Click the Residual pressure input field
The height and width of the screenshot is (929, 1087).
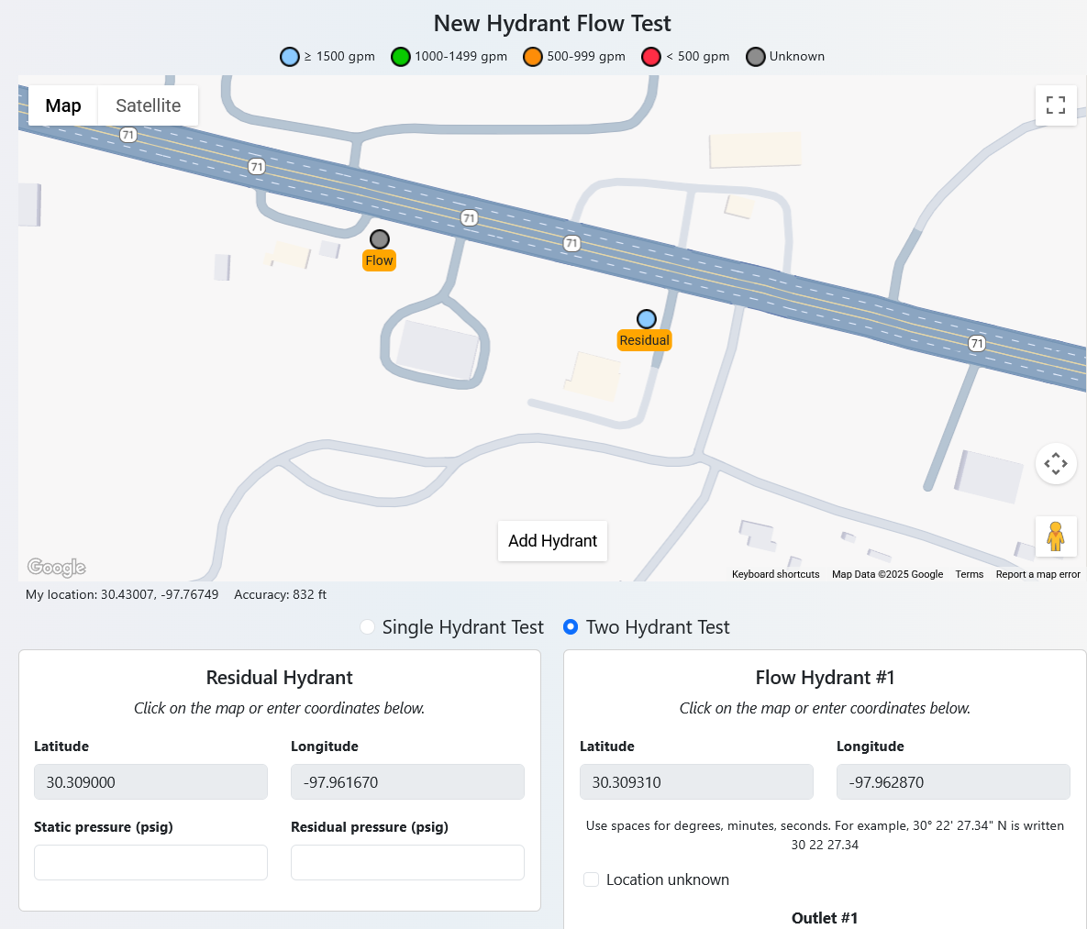407,862
